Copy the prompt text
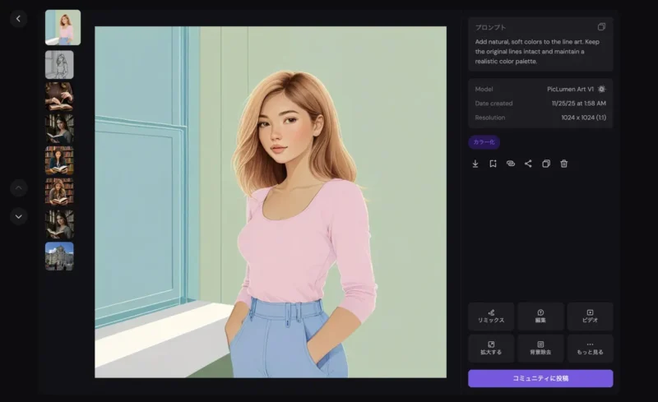Viewport: 658px width, 402px height. point(601,27)
